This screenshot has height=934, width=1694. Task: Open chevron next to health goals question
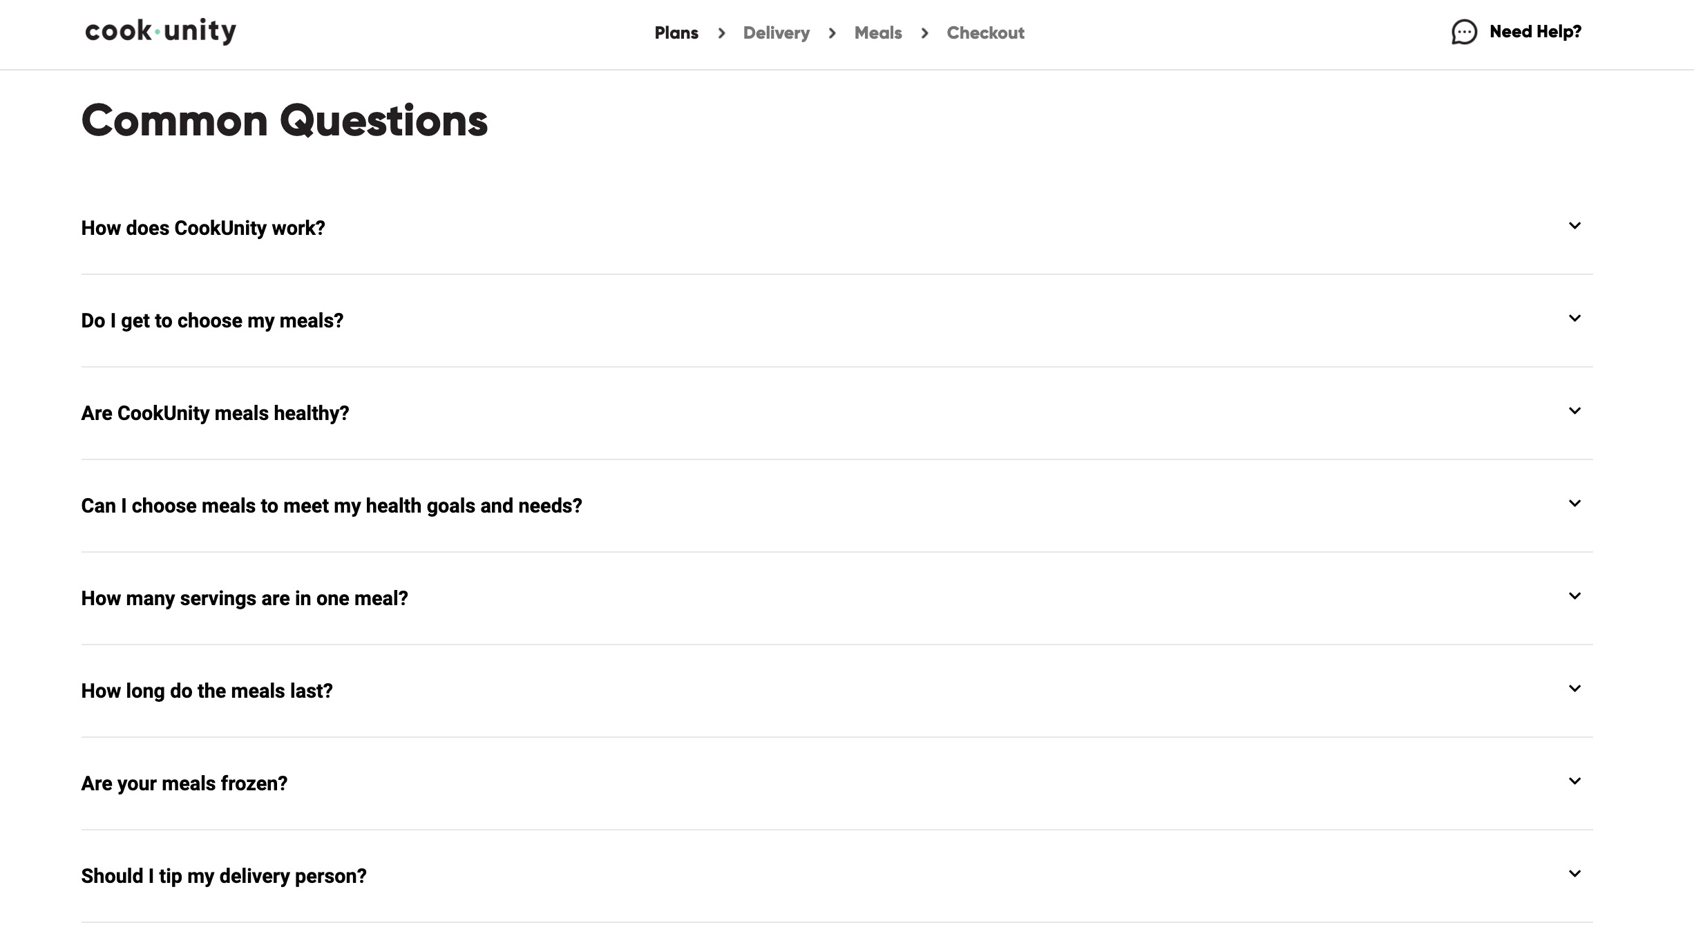1574,504
